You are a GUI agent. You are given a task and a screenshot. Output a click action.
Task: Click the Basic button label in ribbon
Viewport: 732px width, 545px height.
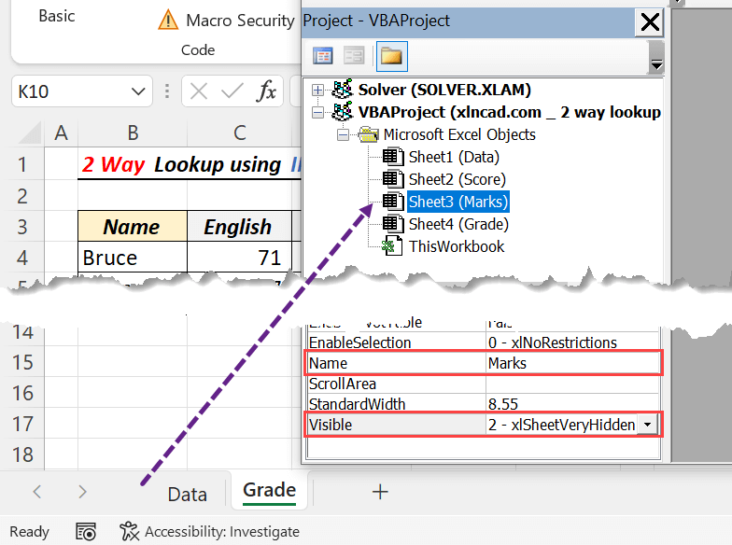[56, 16]
